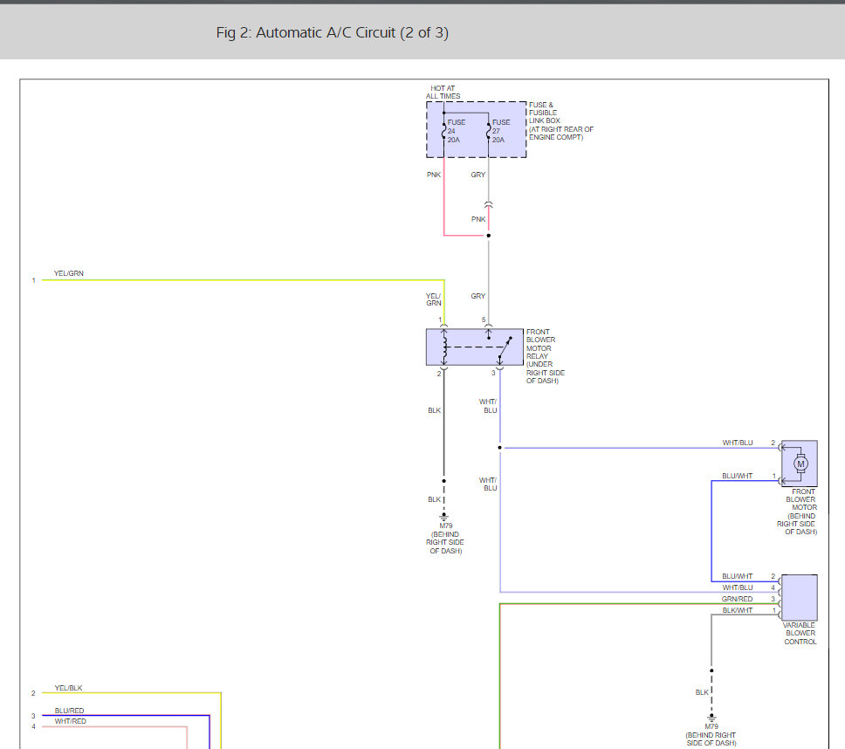The height and width of the screenshot is (749, 845).
Task: Click the GRN/RED label at variable blower control
Action: pos(737,599)
